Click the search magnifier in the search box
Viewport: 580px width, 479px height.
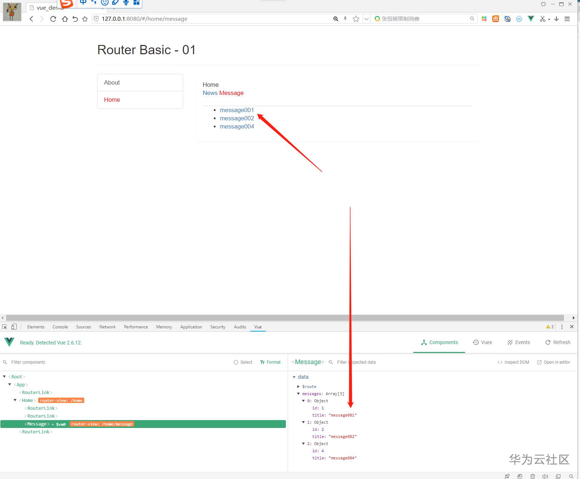(472, 19)
